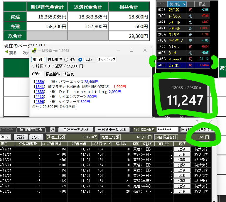Image resolution: width=226 pixels, height=202 pixels.
Task: Click the help question mark icon
Action: point(197,121)
